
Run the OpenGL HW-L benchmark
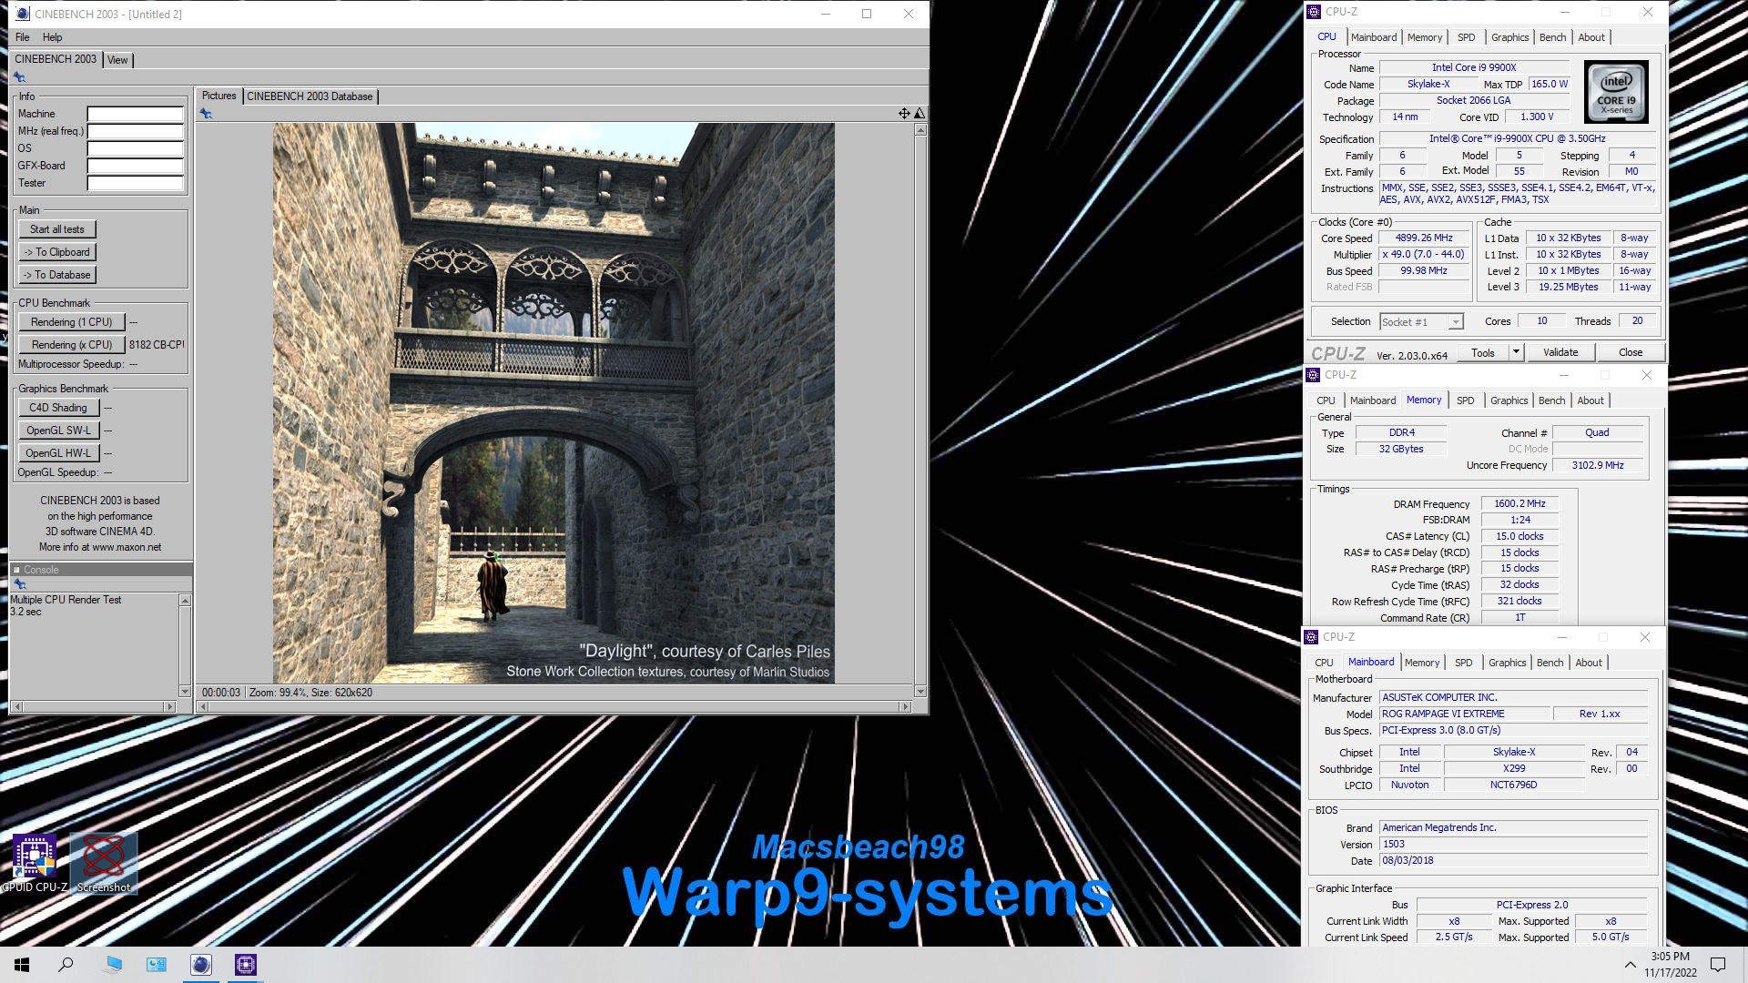coord(58,453)
